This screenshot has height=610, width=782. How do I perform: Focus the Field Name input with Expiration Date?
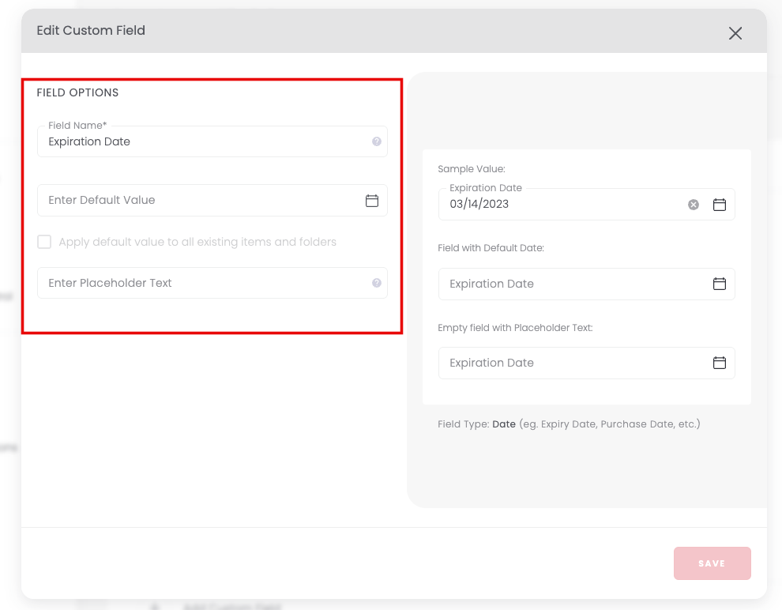point(212,141)
